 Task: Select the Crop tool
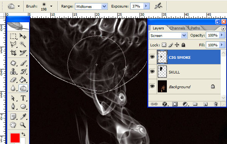(13, 53)
